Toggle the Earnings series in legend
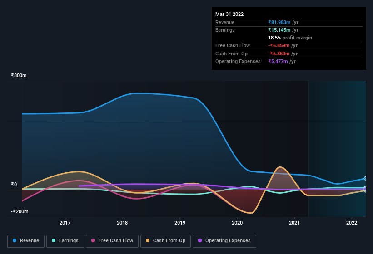The image size is (373, 254). point(65,241)
